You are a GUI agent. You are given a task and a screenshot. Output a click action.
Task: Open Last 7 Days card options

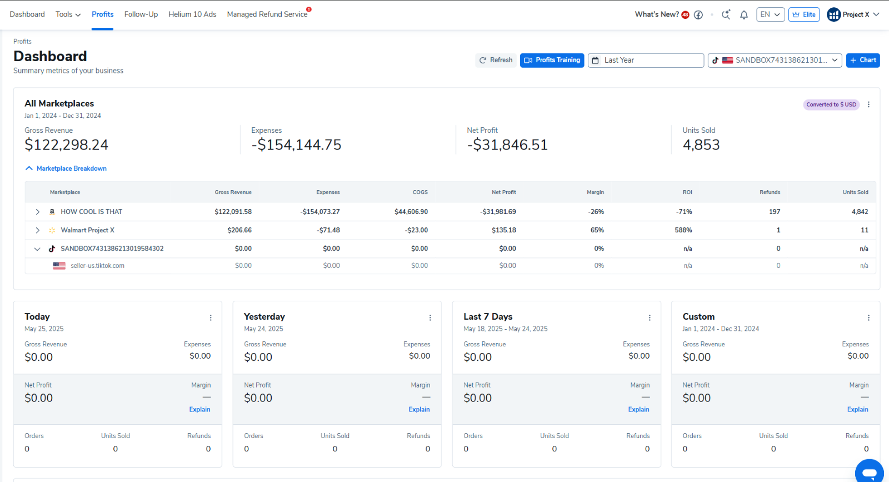pyautogui.click(x=650, y=318)
